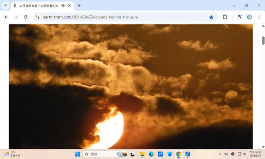Open the Windows Start menu
The image size is (265, 159).
pos(77,154)
